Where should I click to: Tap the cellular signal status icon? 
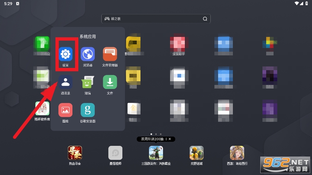pyautogui.click(x=301, y=3)
